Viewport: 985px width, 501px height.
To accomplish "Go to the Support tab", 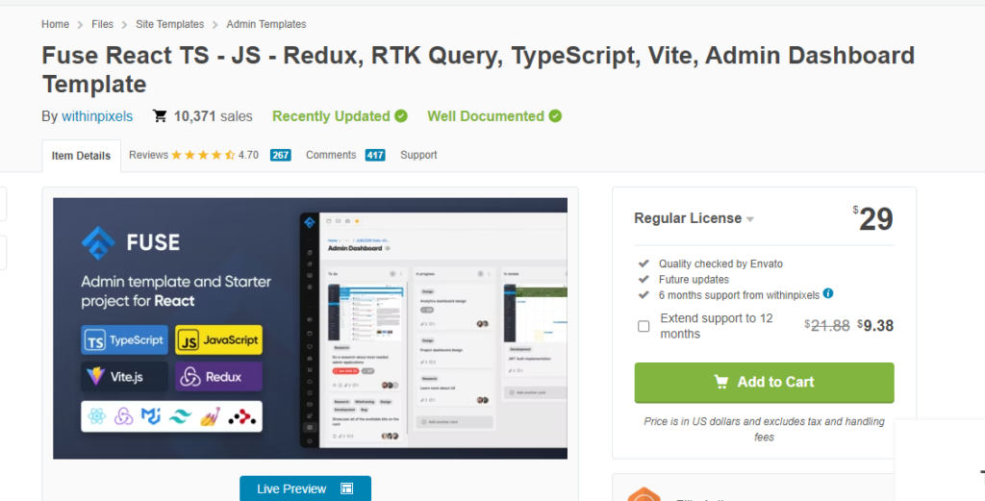I will click(418, 155).
